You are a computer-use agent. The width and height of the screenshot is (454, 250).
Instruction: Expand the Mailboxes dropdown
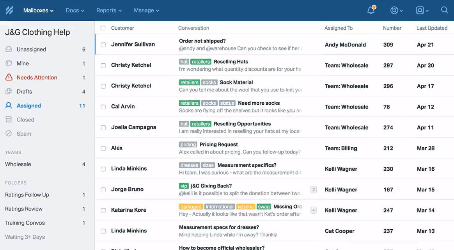coord(38,11)
